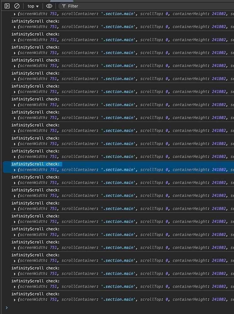Open the "top" JavaScript context dropdown
The width and height of the screenshot is (234, 314).
pyautogui.click(x=33, y=6)
